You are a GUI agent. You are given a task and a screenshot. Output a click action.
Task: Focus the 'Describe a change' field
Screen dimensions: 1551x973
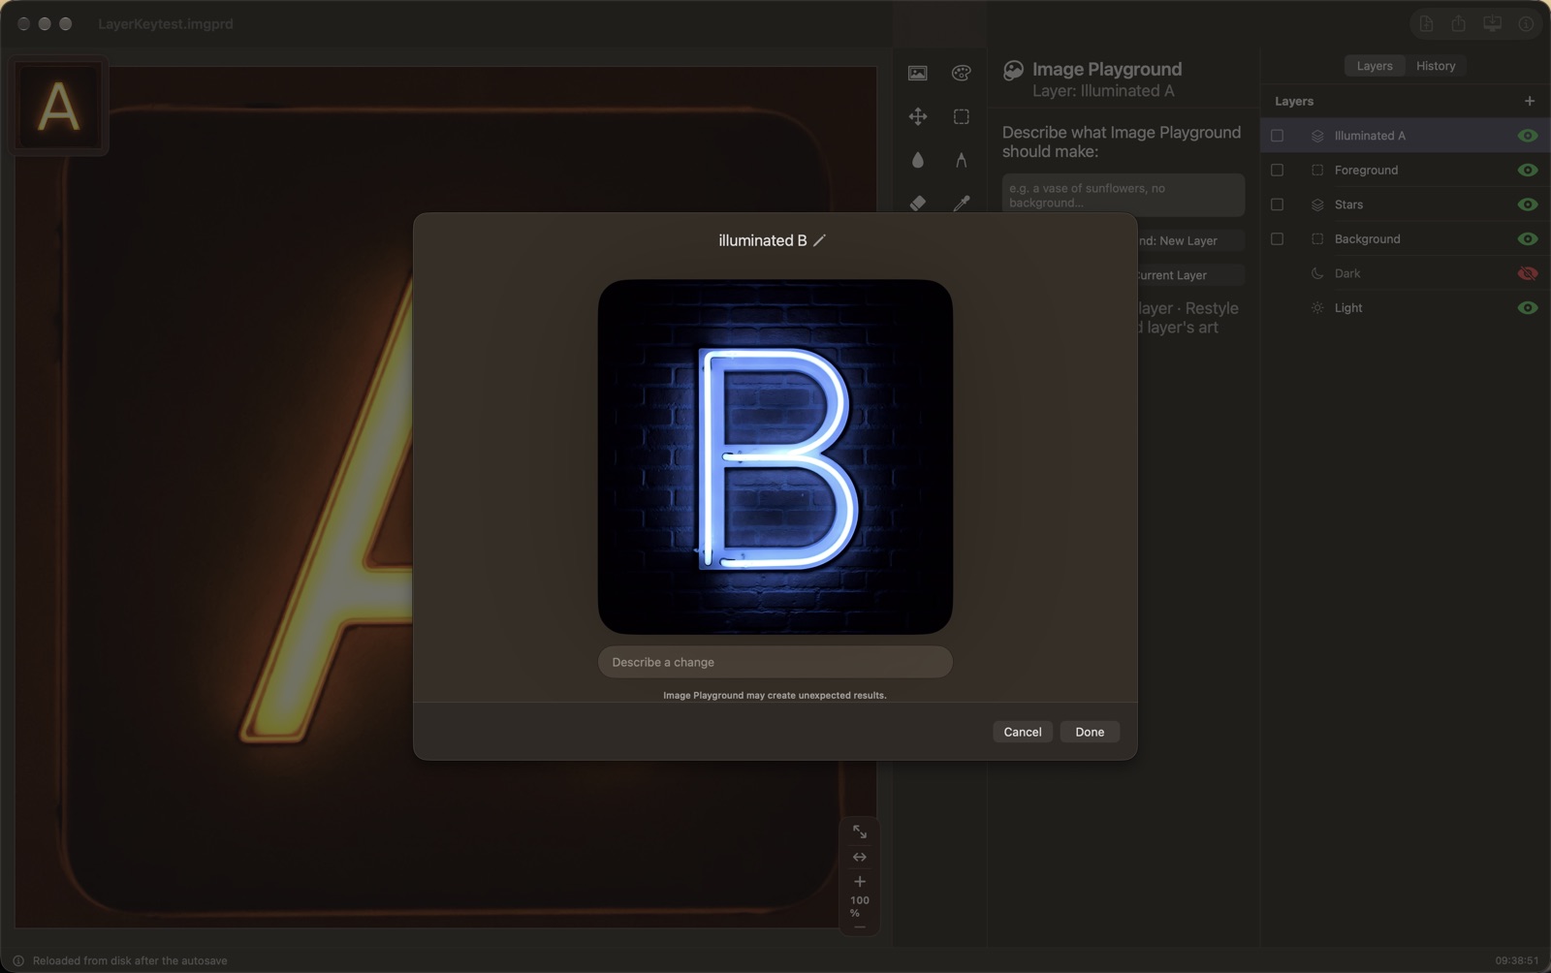(775, 662)
